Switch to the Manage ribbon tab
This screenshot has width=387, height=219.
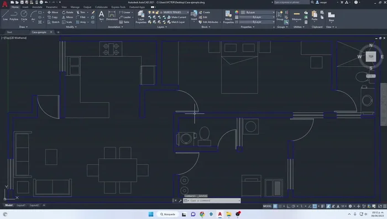click(75, 7)
